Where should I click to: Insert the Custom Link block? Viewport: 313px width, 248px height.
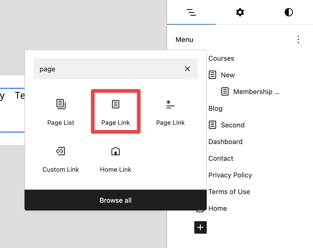pyautogui.click(x=61, y=159)
